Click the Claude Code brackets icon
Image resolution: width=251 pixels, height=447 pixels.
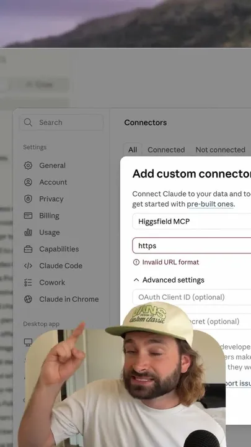[x=28, y=266]
